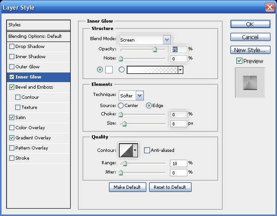The height and width of the screenshot is (216, 277).
Task: Open the Blend Mode dropdown
Action: [145, 40]
